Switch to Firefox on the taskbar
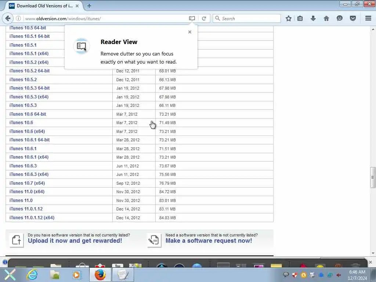The width and height of the screenshot is (376, 282). [100, 275]
